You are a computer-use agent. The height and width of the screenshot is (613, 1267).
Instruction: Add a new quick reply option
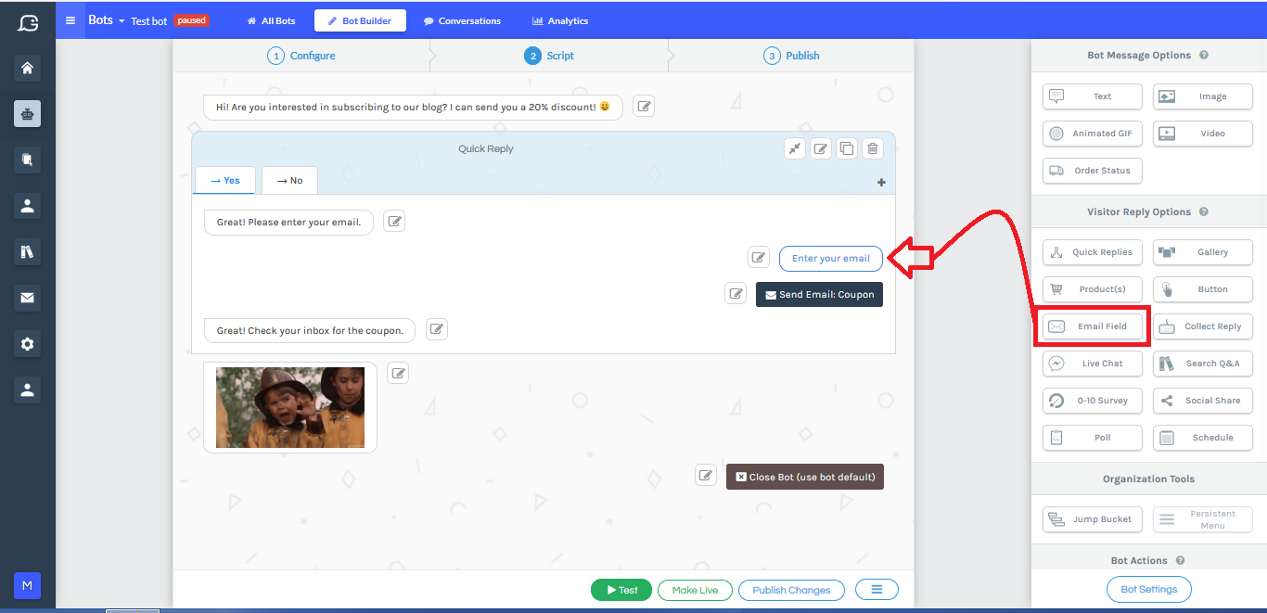click(881, 183)
